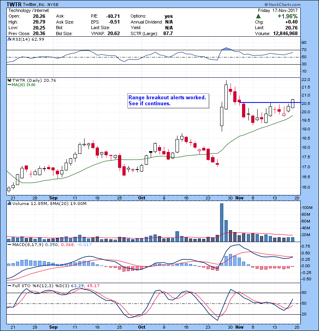This screenshot has height=331, width=319.
Task: Click the 22.0 price axis label
Action: tap(306, 80)
